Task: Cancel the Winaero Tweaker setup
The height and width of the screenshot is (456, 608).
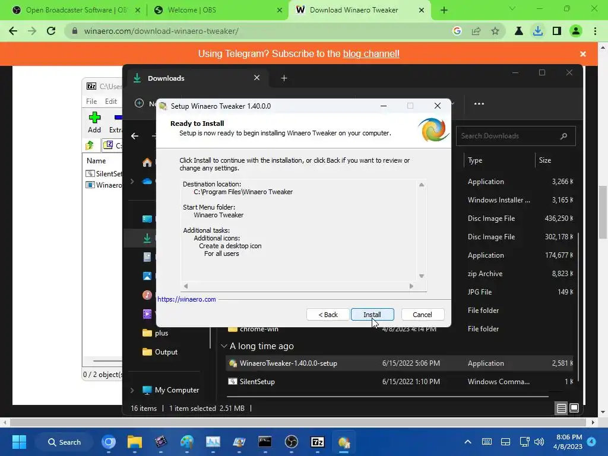Action: 422,315
